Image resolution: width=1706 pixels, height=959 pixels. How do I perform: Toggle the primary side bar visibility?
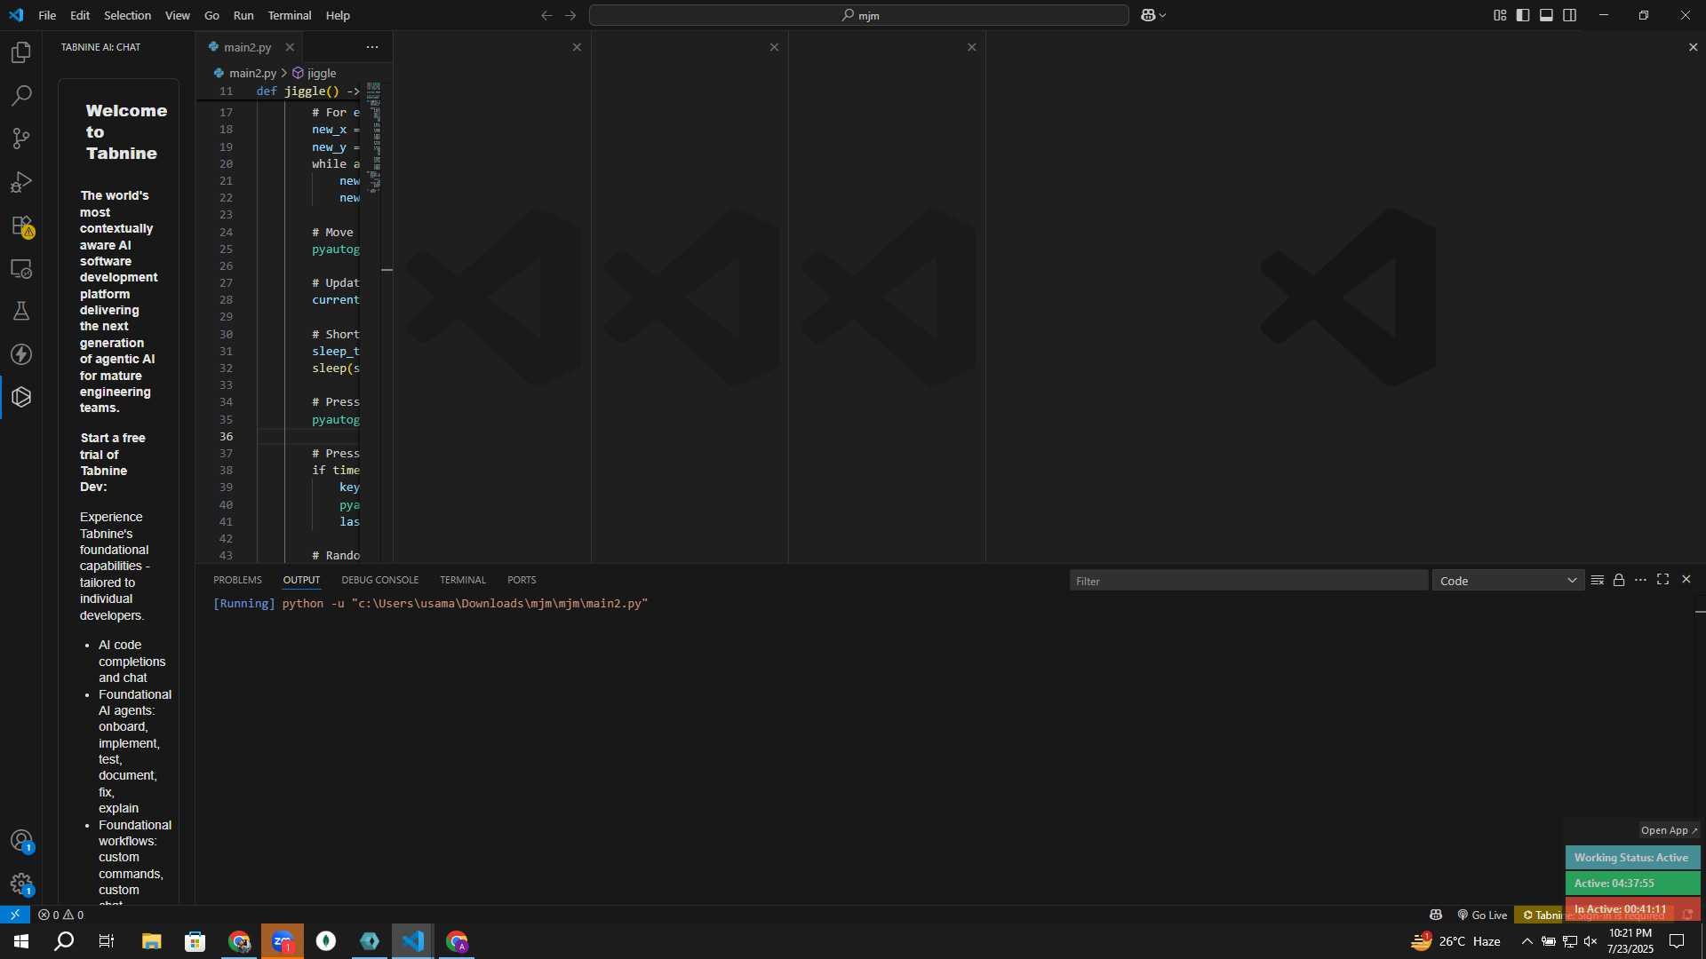(1523, 15)
